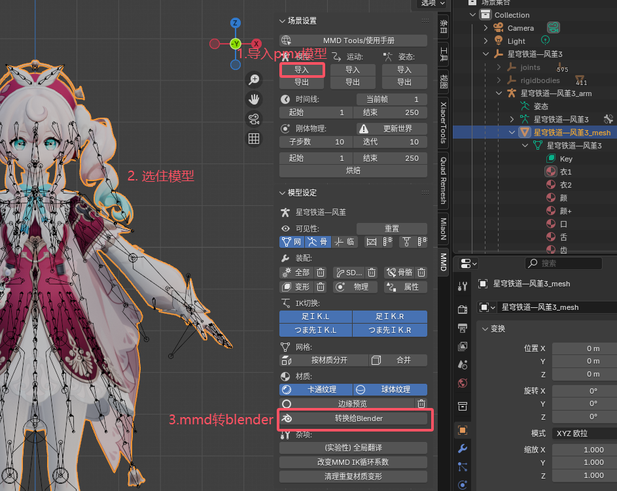Click 按材质分开 separate by material button
The image size is (617, 491).
(324, 360)
